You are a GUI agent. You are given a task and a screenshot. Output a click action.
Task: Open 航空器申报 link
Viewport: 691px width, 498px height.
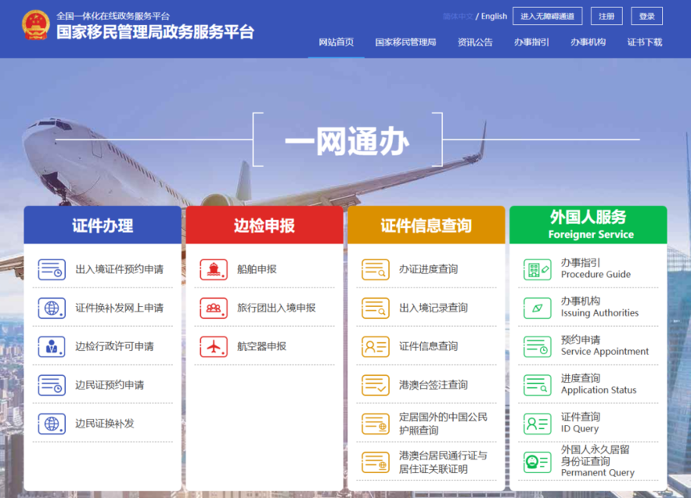point(262,346)
